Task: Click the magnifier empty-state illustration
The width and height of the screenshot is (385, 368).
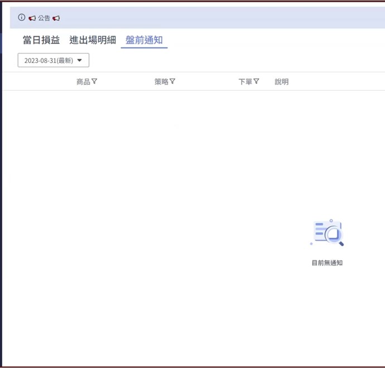Action: tap(328, 233)
